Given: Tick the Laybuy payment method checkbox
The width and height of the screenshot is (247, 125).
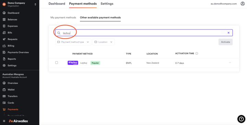Looking at the screenshot, I should click(x=57, y=63).
